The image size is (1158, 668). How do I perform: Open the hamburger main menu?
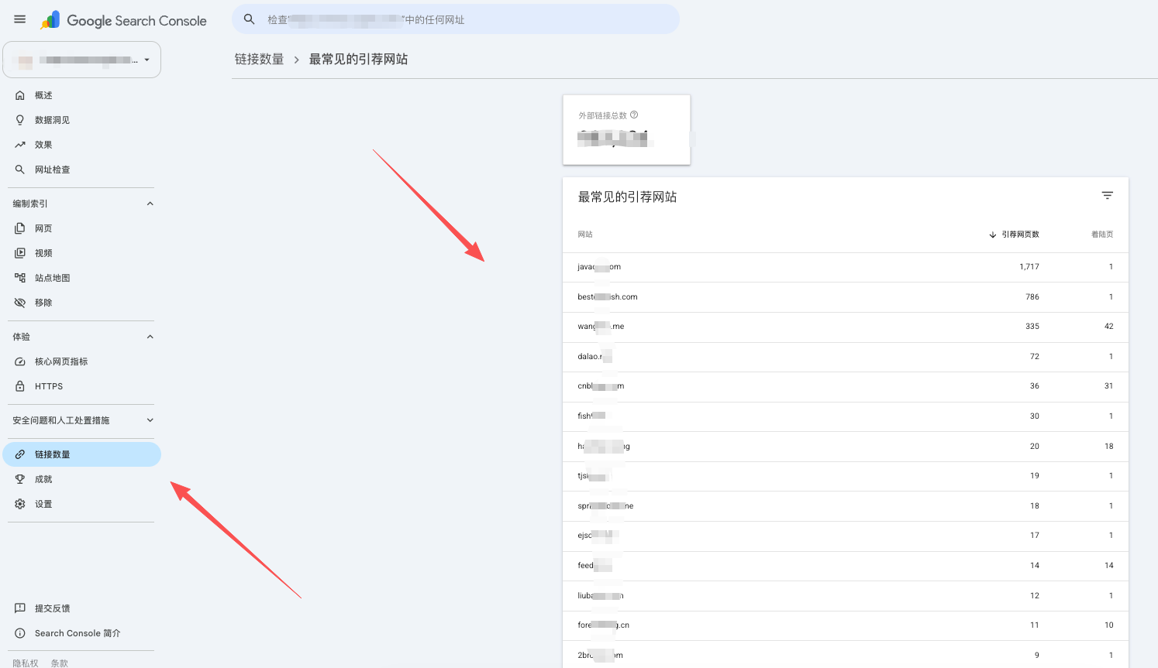click(20, 19)
